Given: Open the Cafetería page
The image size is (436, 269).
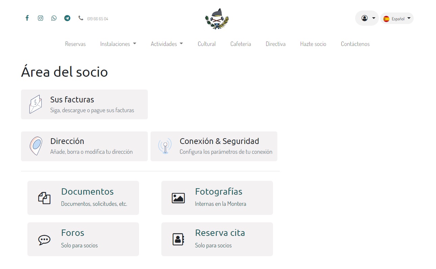Looking at the screenshot, I should coord(241,44).
